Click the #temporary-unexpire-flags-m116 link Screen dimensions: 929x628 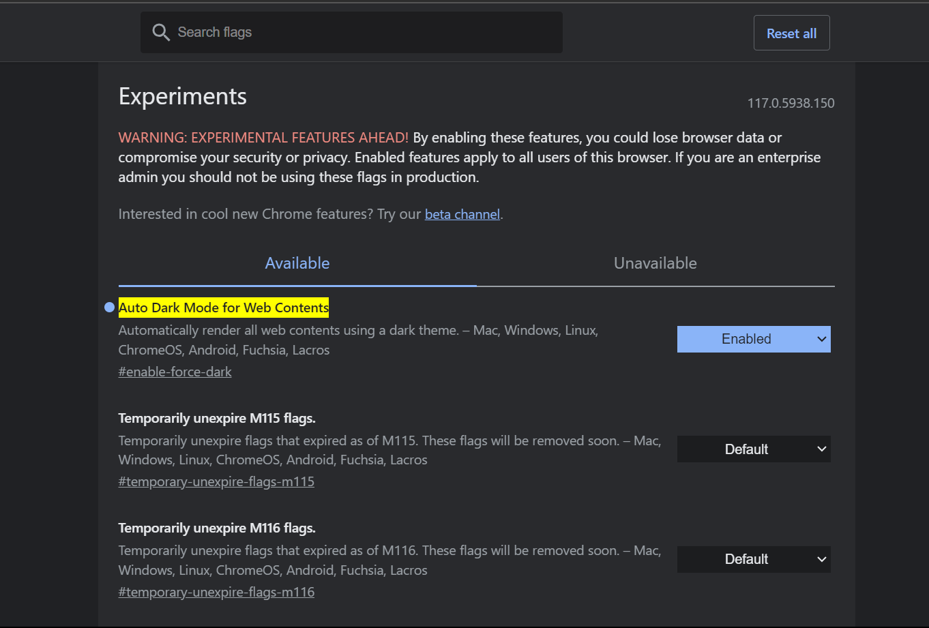pyautogui.click(x=216, y=592)
